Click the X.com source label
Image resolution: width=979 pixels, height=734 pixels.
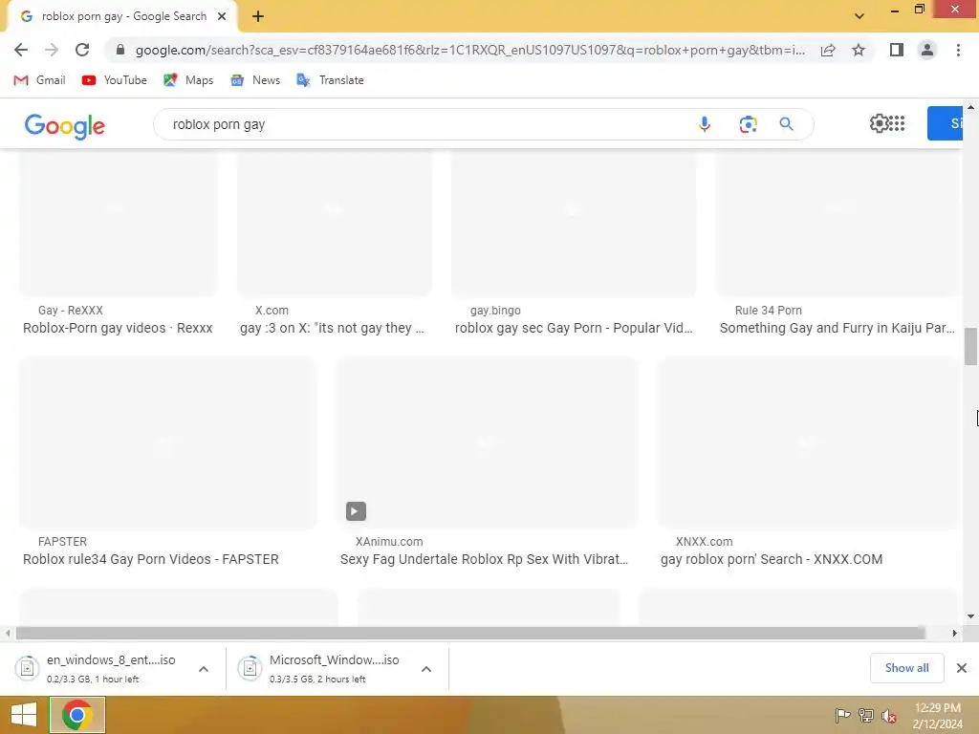(272, 311)
